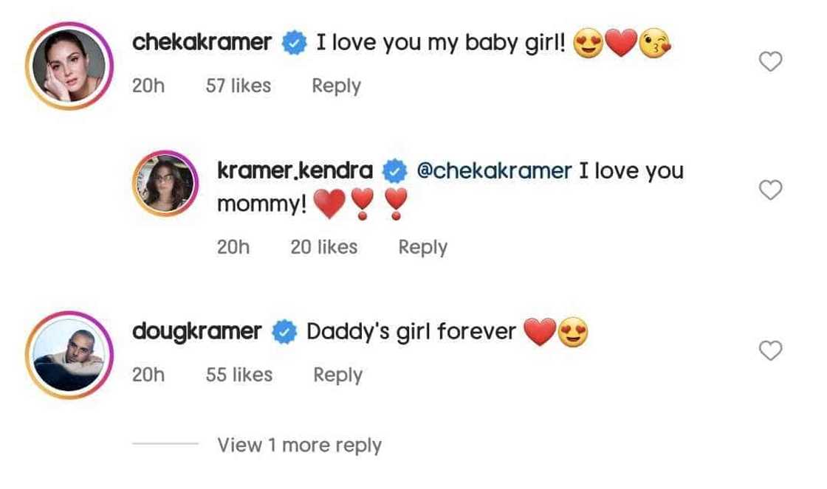Open the dougkramer username link

196,331
